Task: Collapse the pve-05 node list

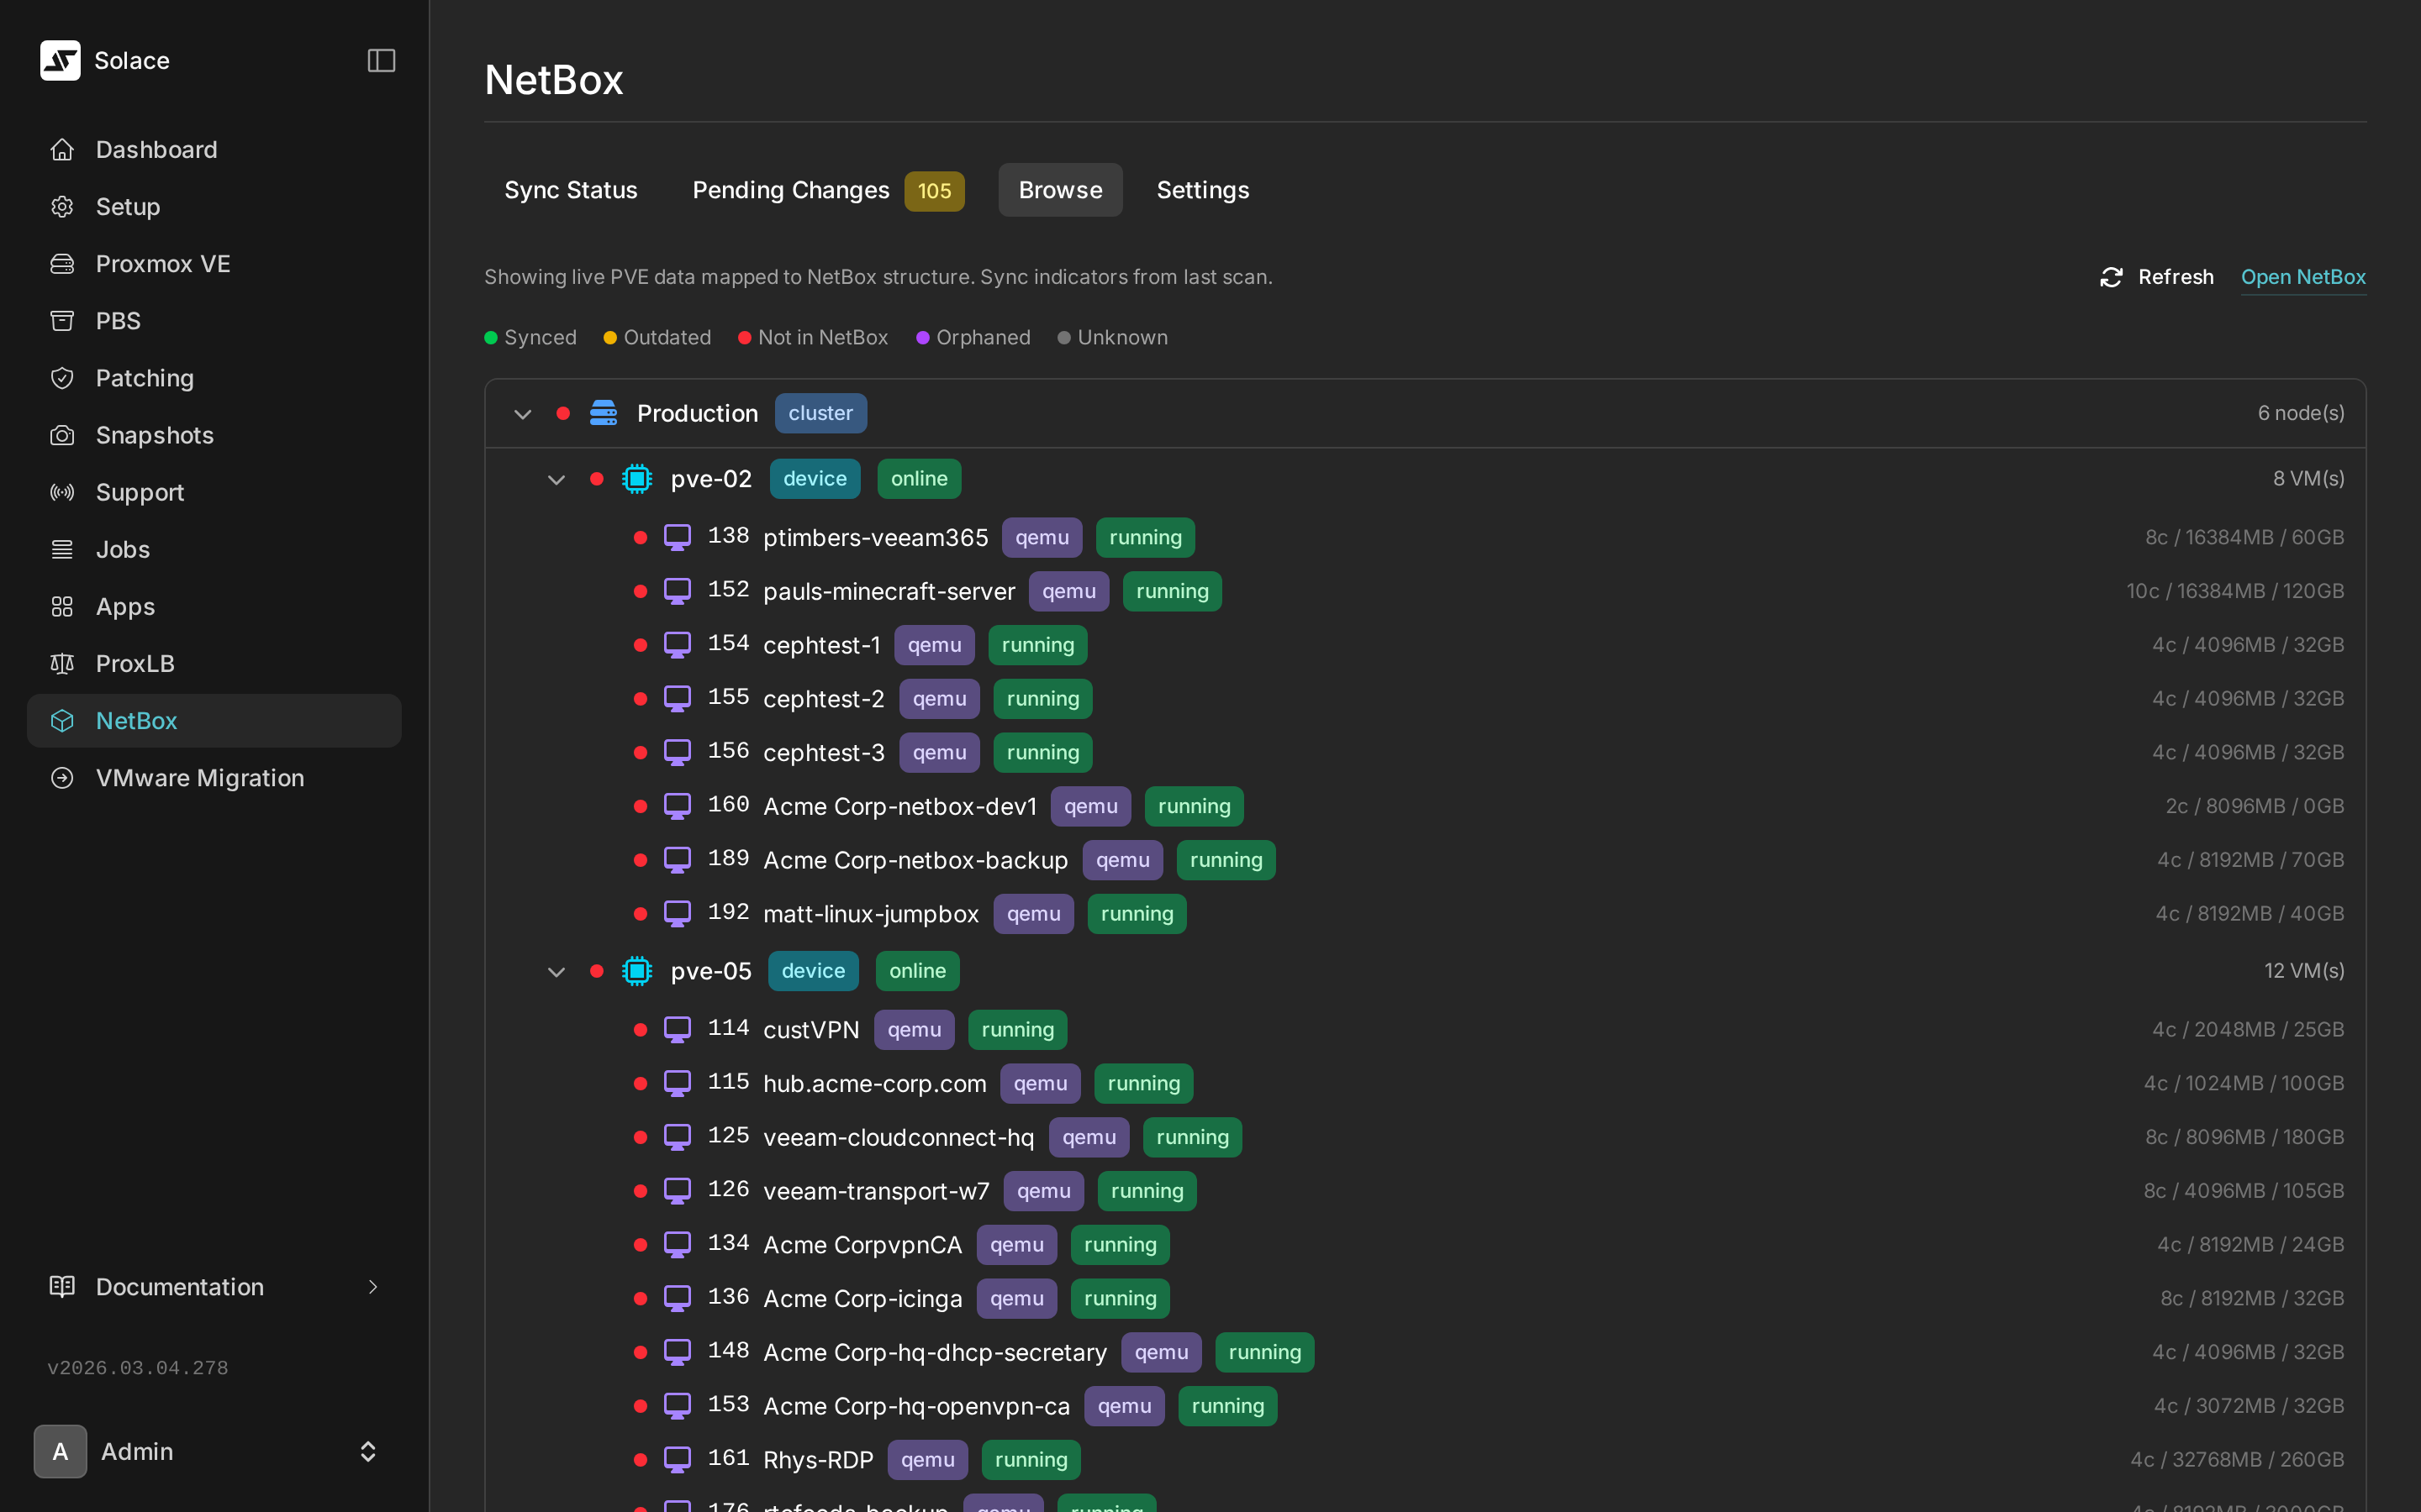Action: (556, 971)
